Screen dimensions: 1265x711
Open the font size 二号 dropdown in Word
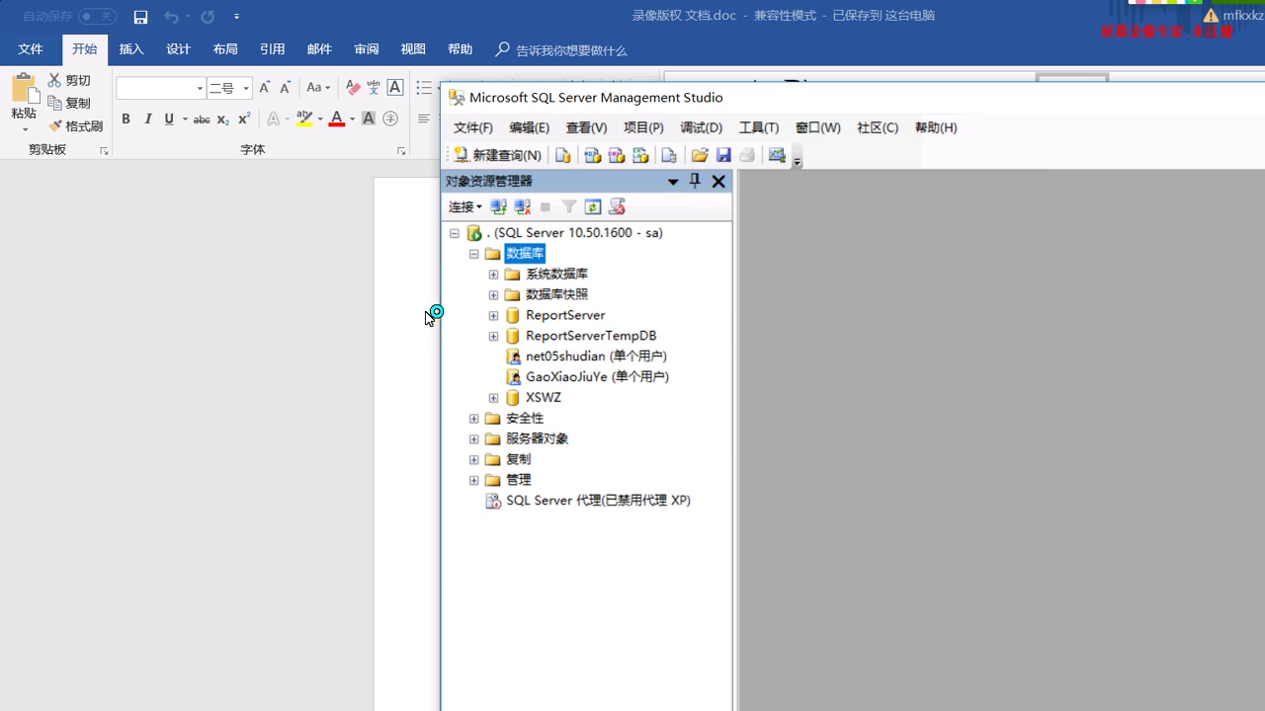click(246, 88)
